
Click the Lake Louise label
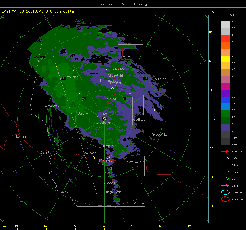click(x=21, y=134)
